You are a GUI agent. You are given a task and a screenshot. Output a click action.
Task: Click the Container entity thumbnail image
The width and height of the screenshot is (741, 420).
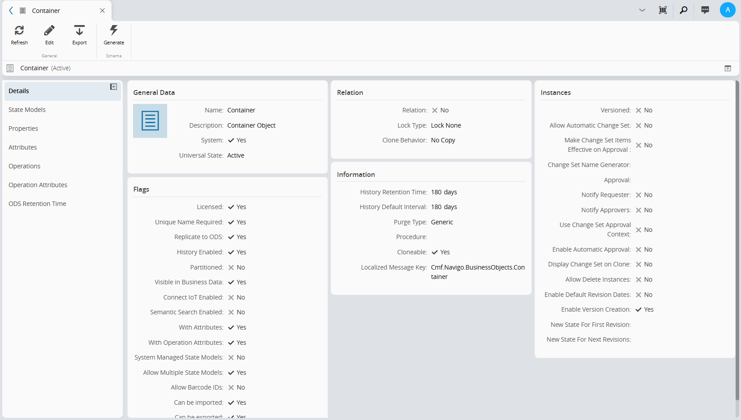point(150,121)
